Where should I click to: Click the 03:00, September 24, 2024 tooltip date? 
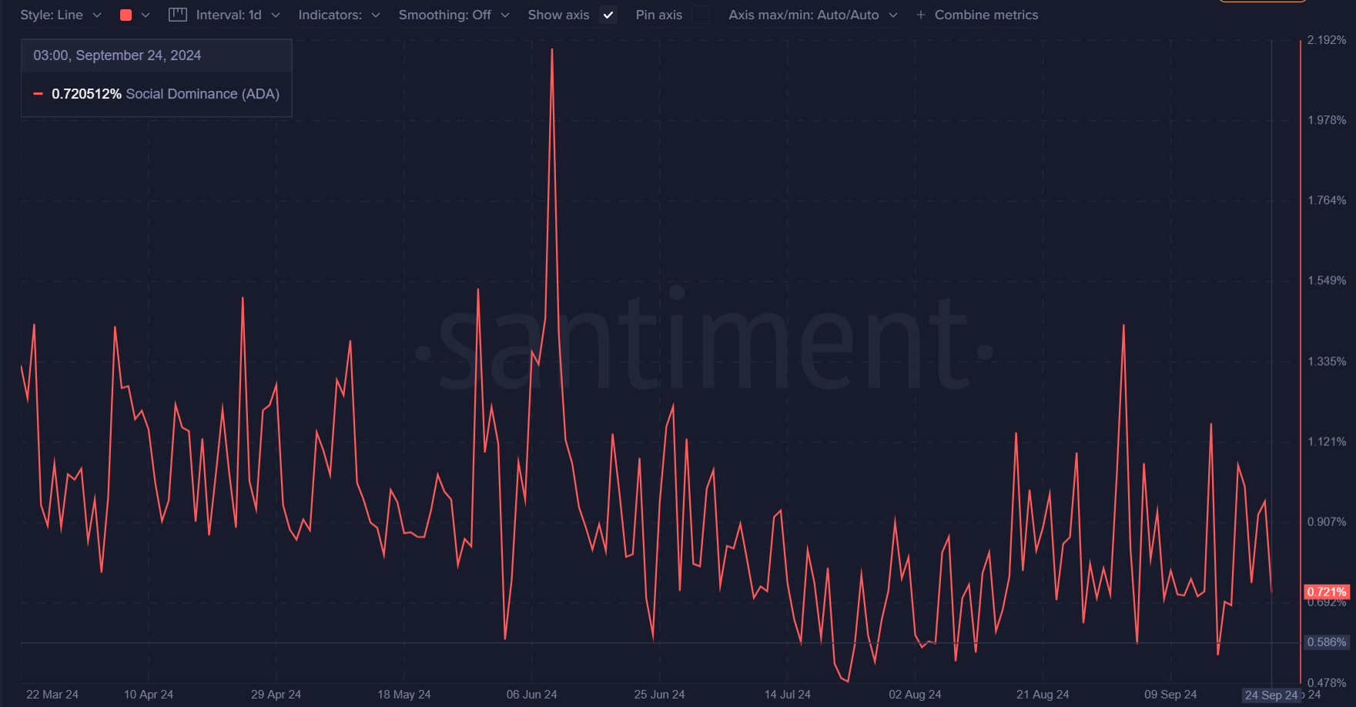point(117,55)
